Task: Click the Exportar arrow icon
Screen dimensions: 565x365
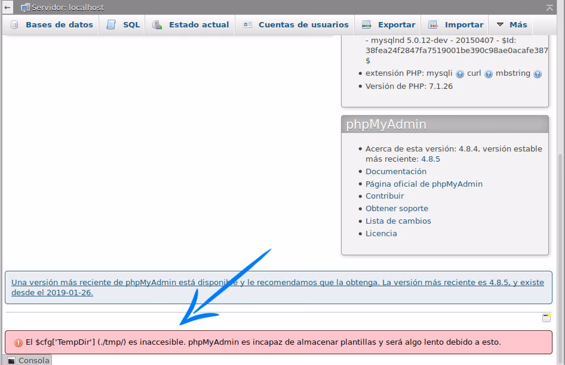Action: tap(367, 25)
